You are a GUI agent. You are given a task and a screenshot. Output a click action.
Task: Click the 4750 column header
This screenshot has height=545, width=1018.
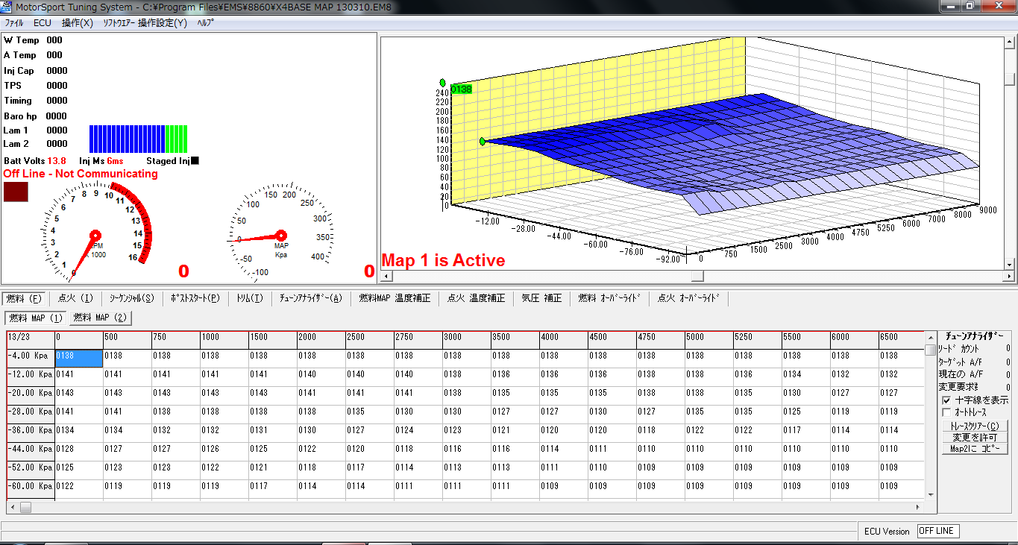[660, 339]
